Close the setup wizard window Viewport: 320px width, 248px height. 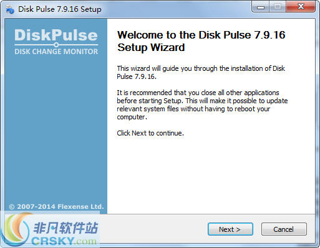pyautogui.click(x=301, y=7)
